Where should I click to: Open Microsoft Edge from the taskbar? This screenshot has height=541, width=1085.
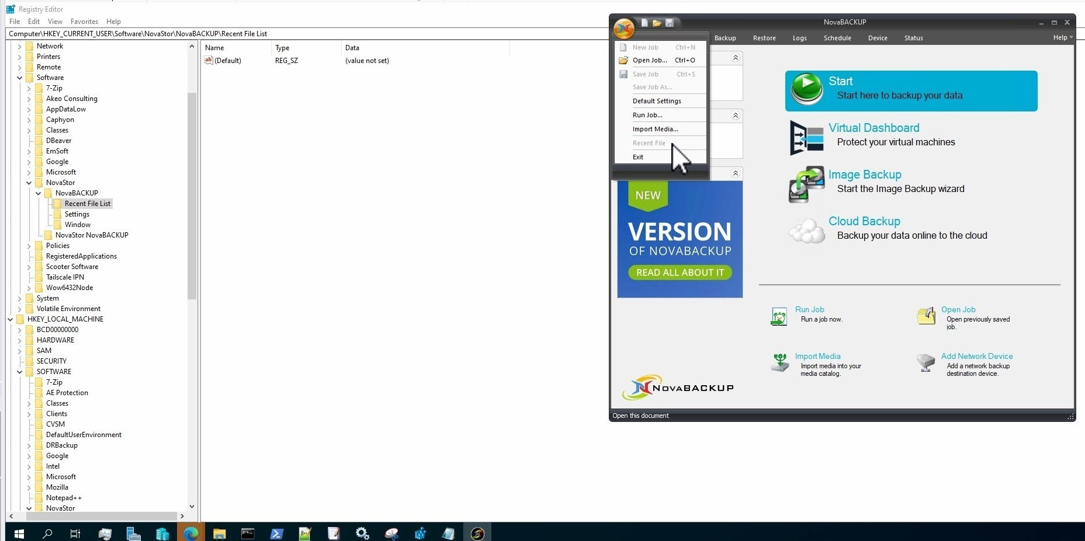190,533
